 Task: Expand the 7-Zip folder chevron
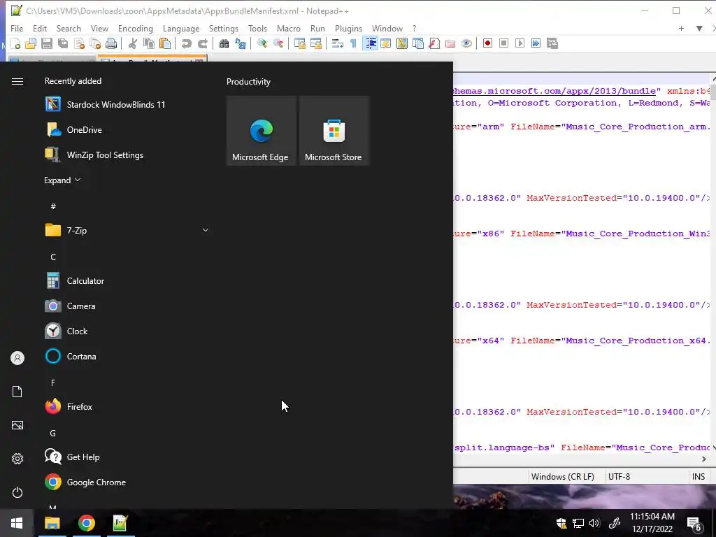coord(206,230)
